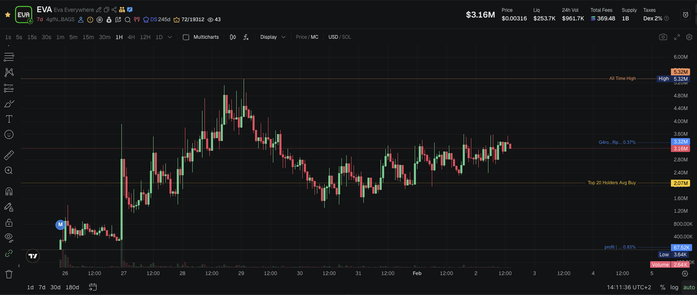The image size is (697, 295).
Task: Open holders crown 72/19312
Action: coord(189,20)
